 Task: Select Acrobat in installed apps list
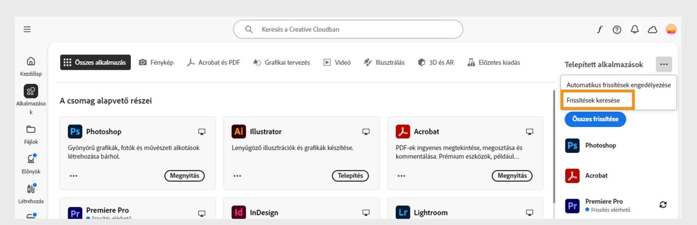pos(586,176)
